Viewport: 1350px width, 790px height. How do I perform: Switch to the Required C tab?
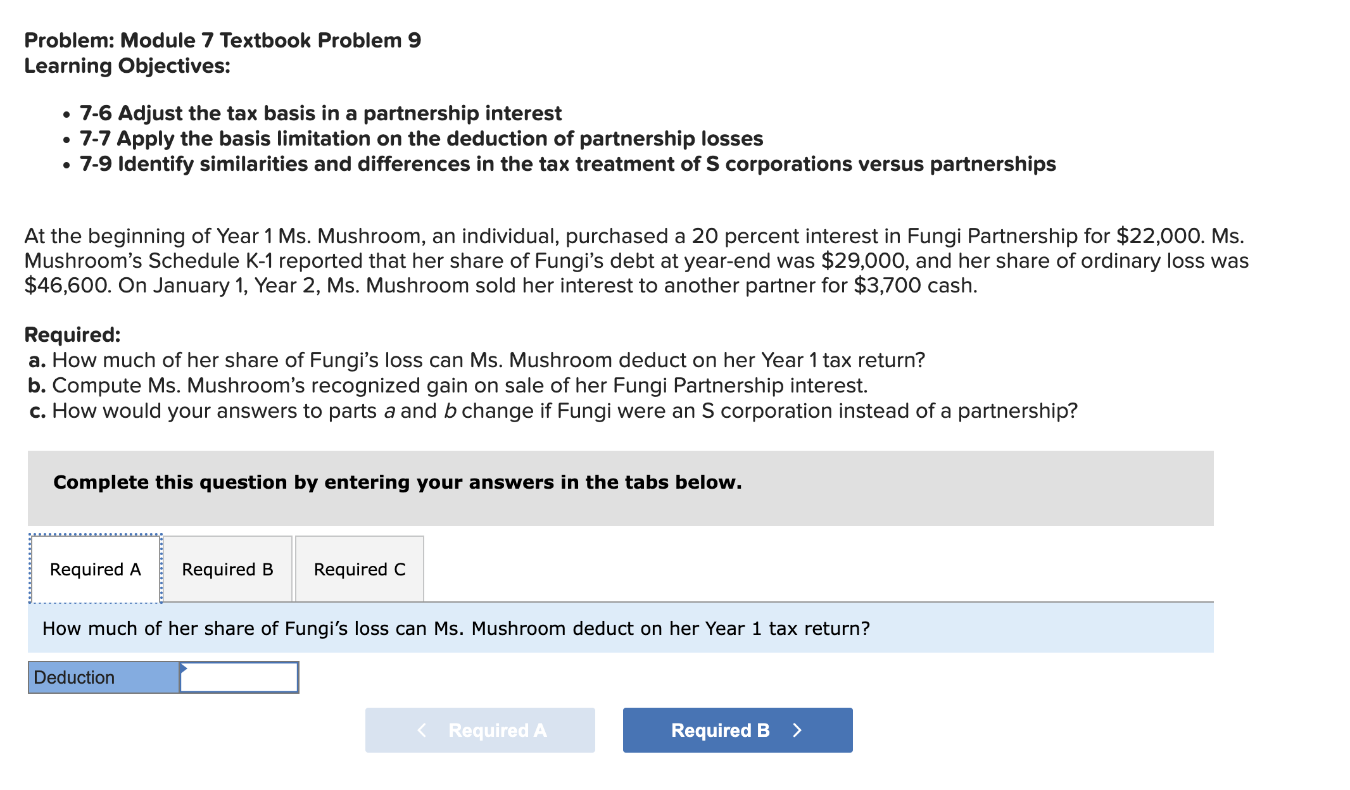358,569
